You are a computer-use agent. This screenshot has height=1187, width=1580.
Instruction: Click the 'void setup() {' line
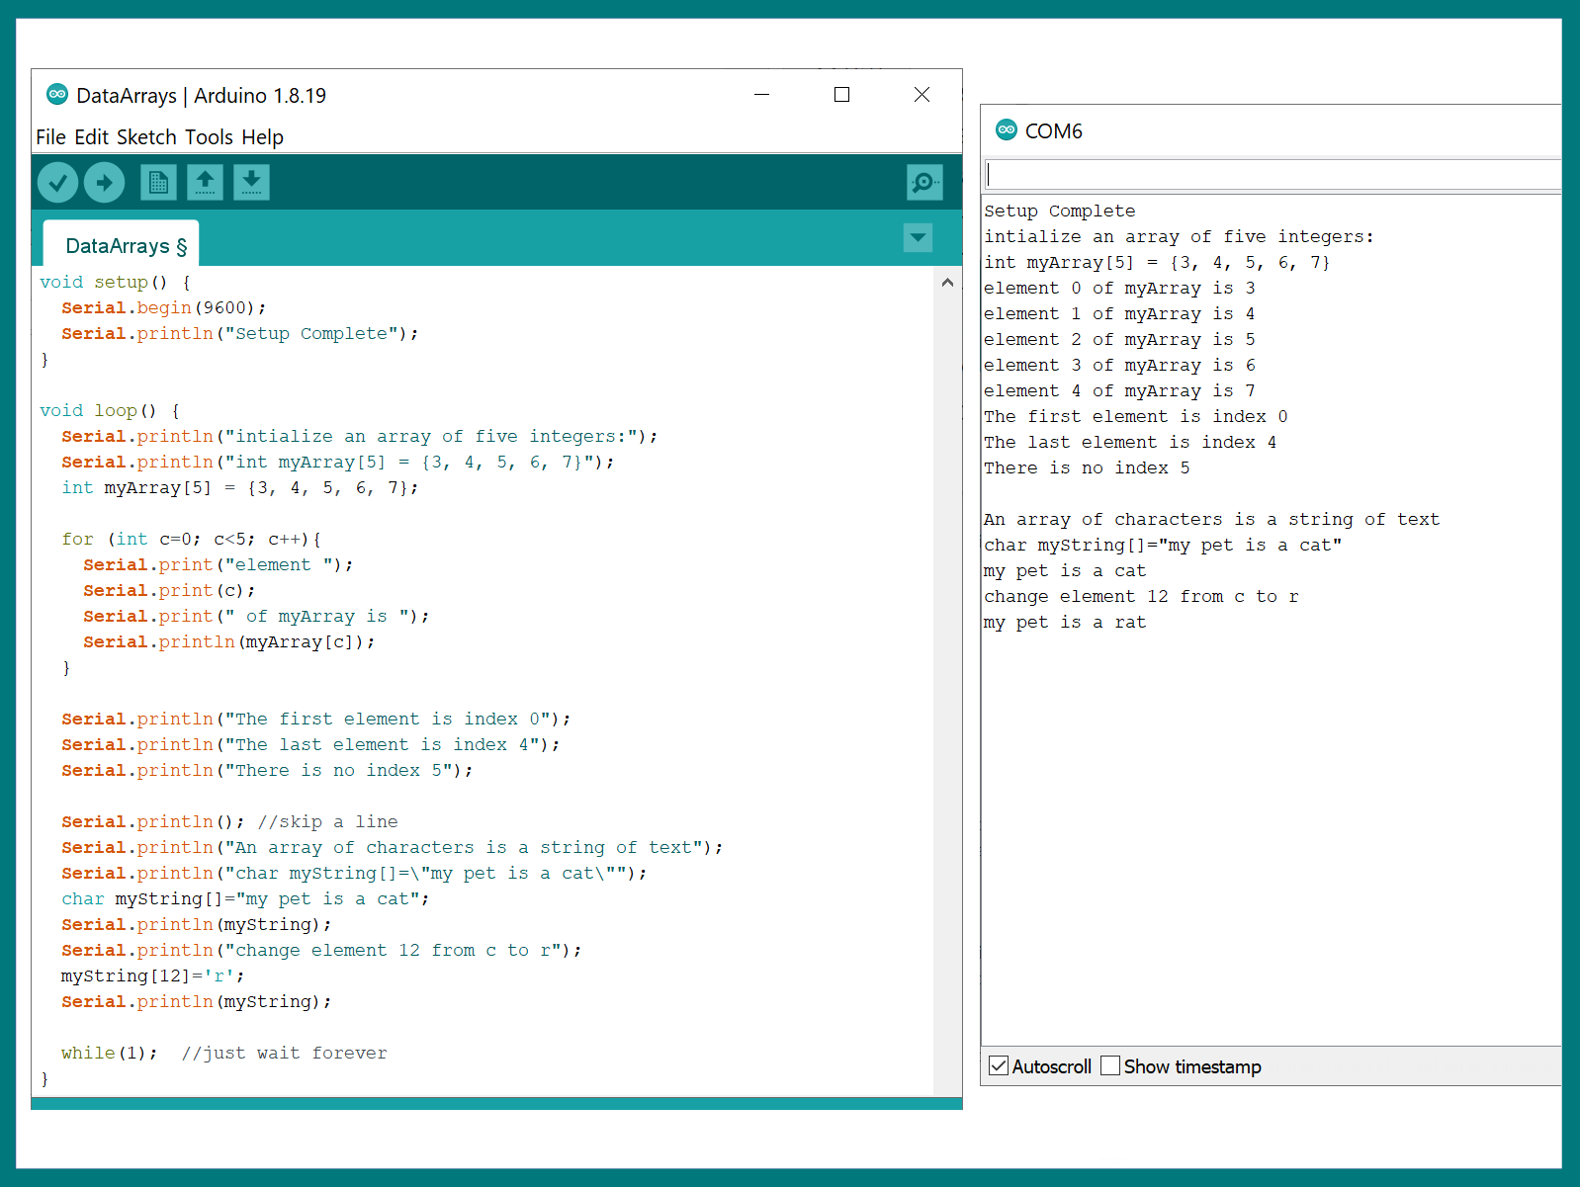click(x=115, y=283)
